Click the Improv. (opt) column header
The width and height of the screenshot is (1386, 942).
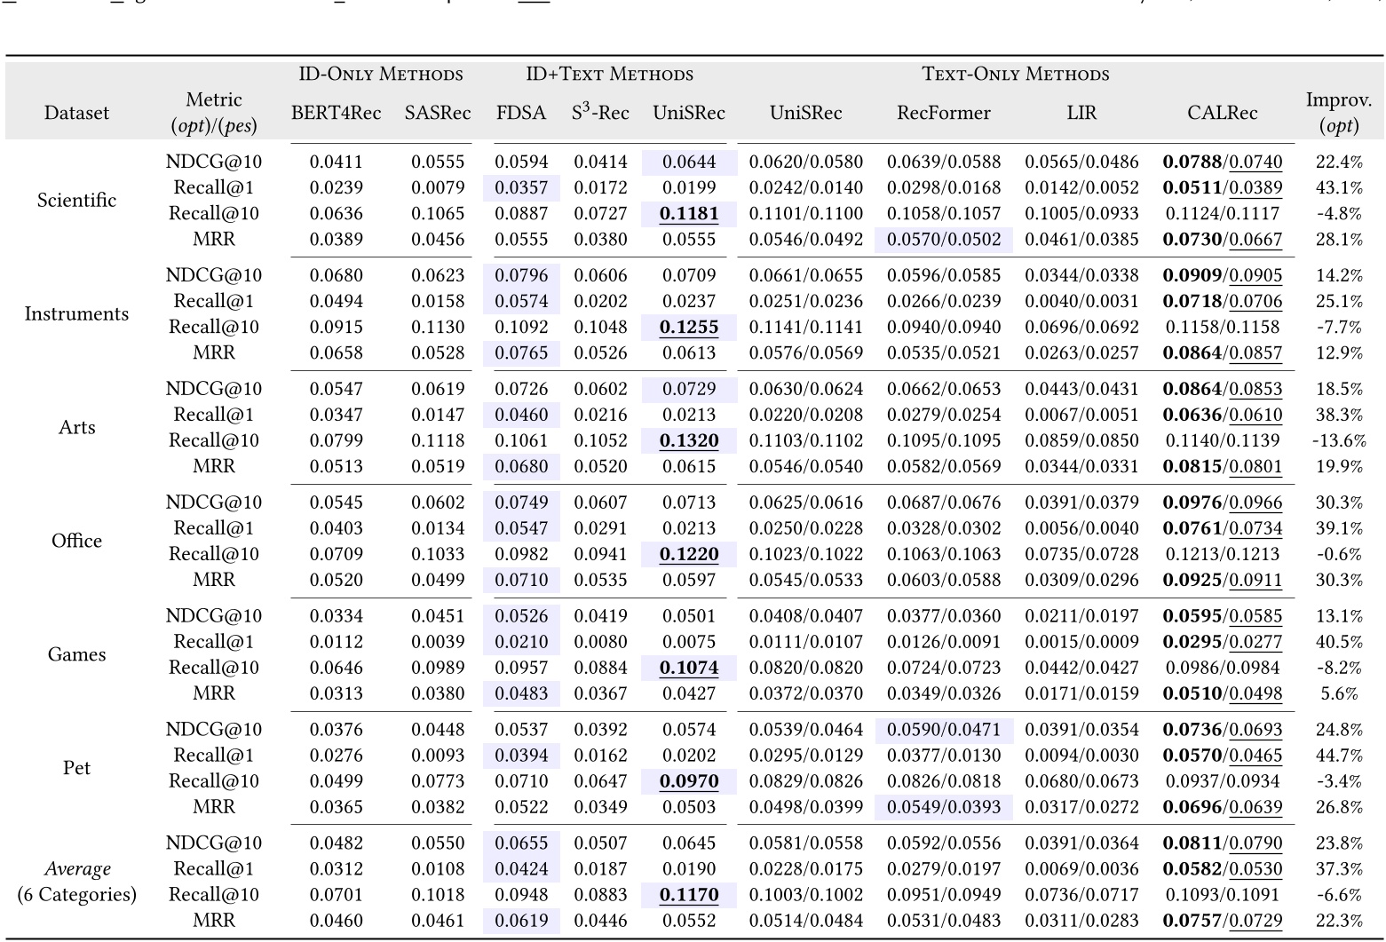click(x=1338, y=113)
